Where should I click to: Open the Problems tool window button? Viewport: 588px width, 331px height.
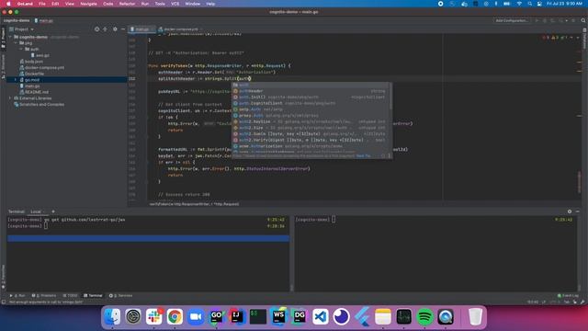click(x=44, y=296)
